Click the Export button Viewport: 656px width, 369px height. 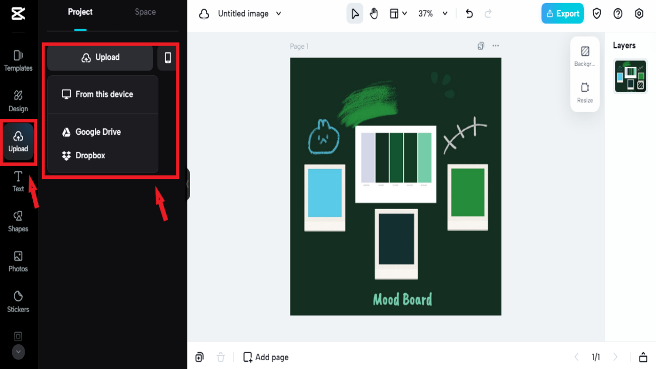[x=562, y=13]
